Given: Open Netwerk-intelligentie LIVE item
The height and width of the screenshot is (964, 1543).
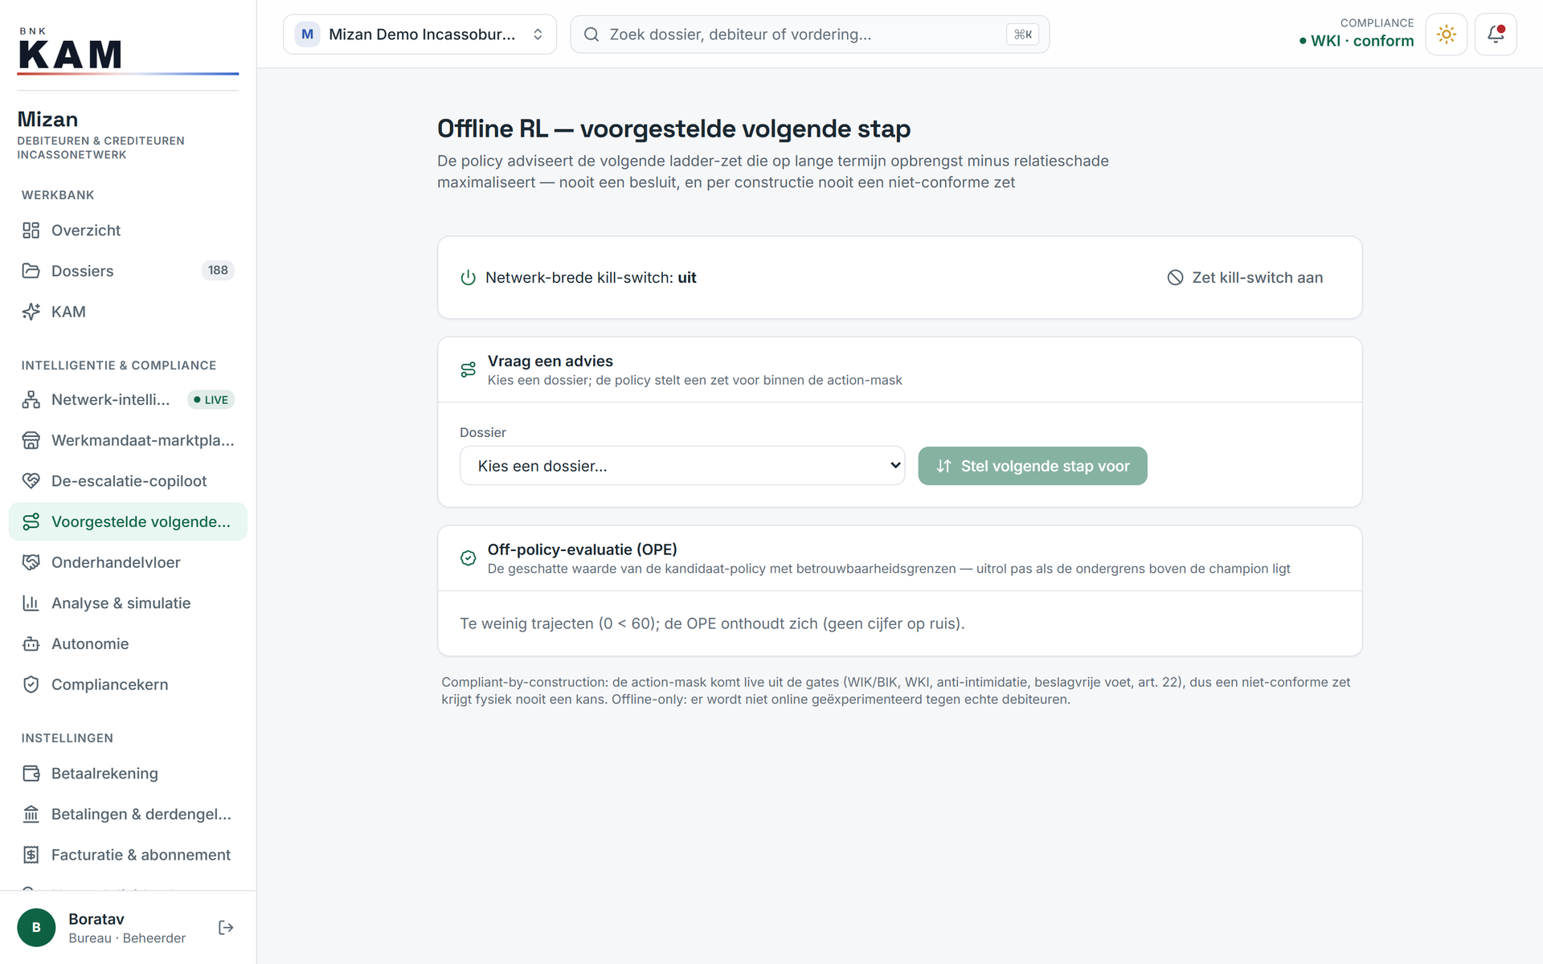Looking at the screenshot, I should click(128, 400).
